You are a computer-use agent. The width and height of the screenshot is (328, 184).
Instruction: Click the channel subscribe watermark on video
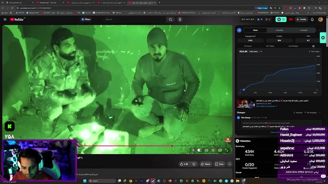[x=228, y=140]
